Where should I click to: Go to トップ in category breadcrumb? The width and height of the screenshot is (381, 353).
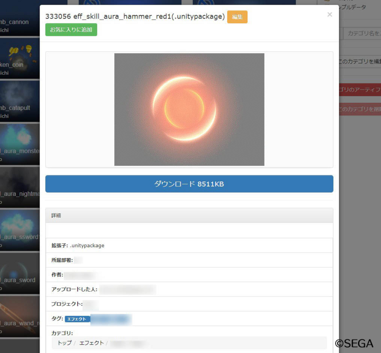[65, 343]
